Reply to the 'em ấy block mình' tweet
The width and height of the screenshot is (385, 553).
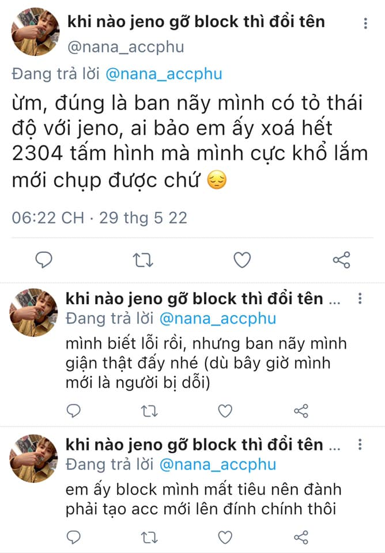[x=73, y=537]
